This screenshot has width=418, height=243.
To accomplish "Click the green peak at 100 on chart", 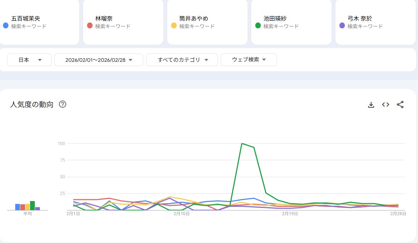I will click(x=242, y=144).
